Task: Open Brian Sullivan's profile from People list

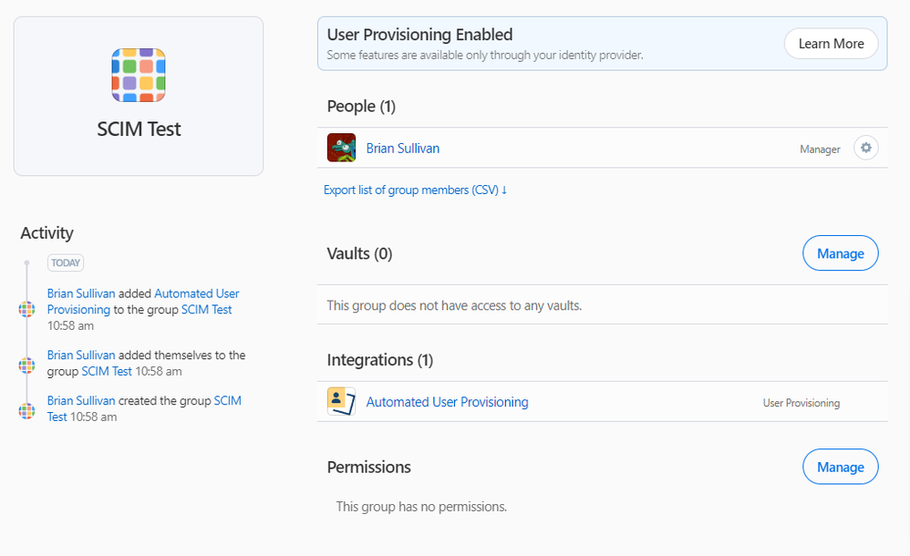Action: pos(402,148)
